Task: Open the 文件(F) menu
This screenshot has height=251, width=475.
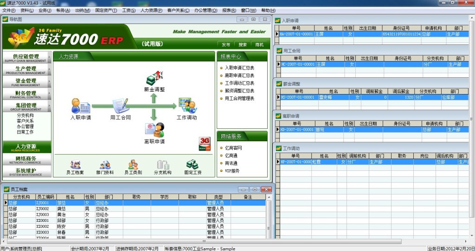Action: (9, 10)
